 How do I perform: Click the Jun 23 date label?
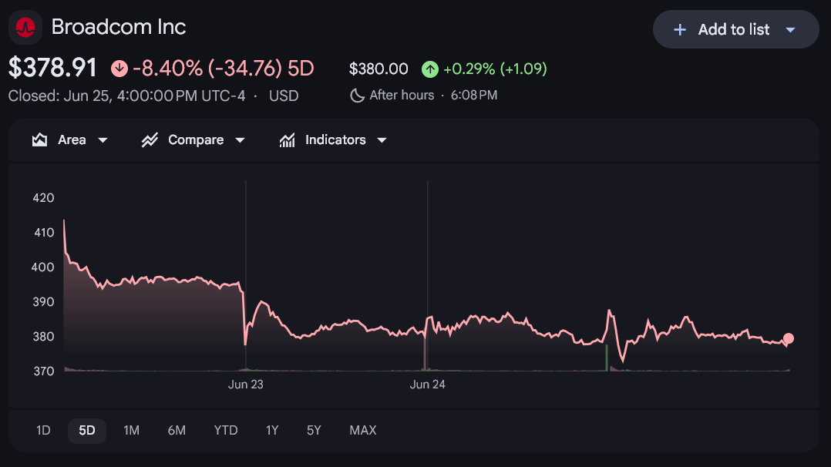tap(245, 385)
